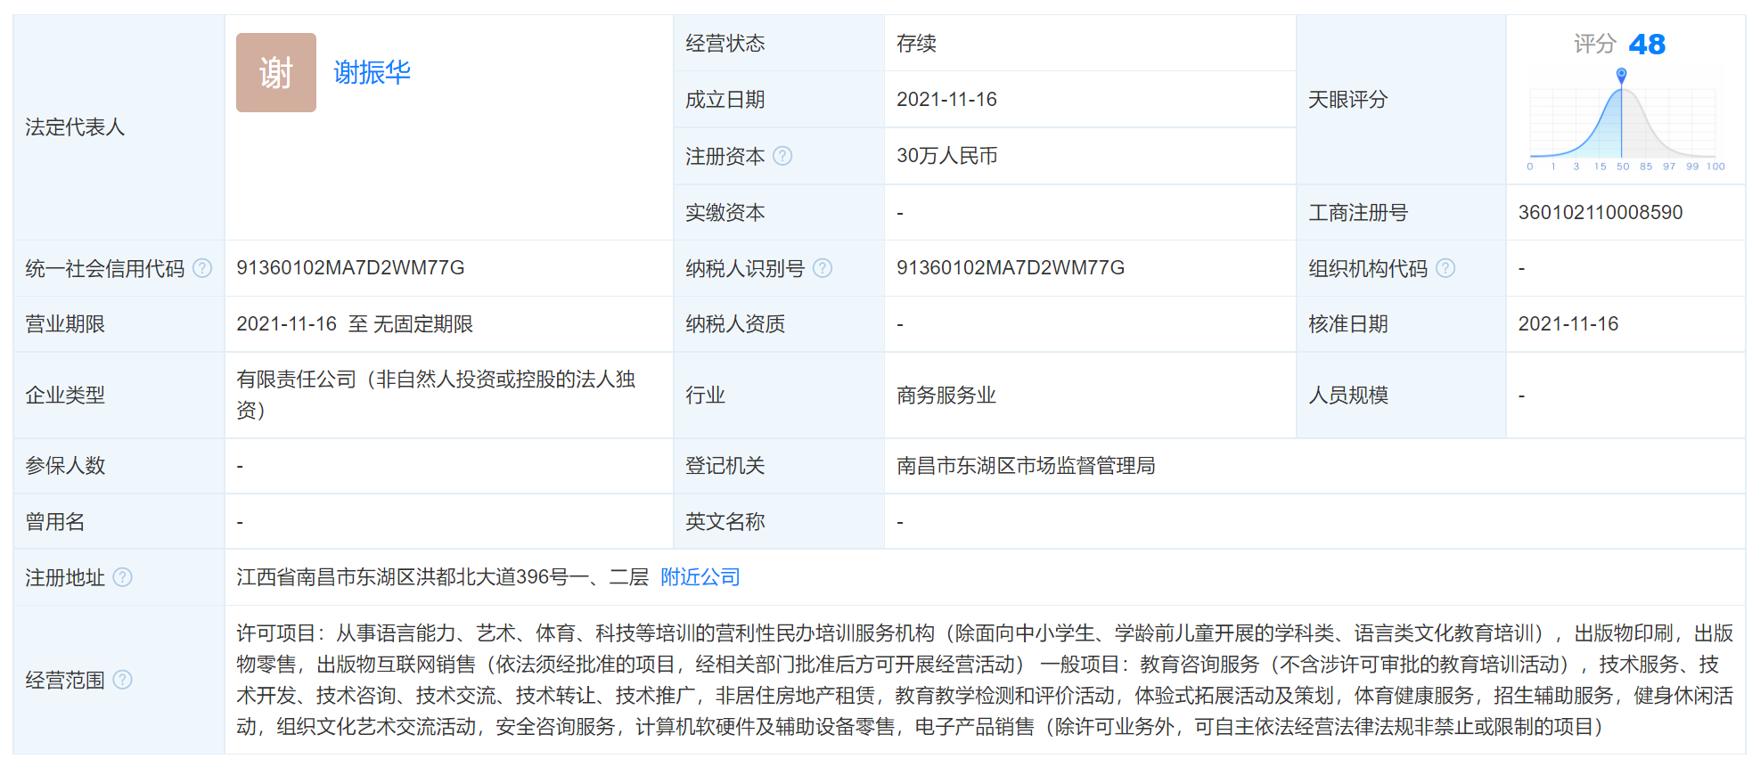
Task: Click the blue score number 48
Action: coord(1646,44)
